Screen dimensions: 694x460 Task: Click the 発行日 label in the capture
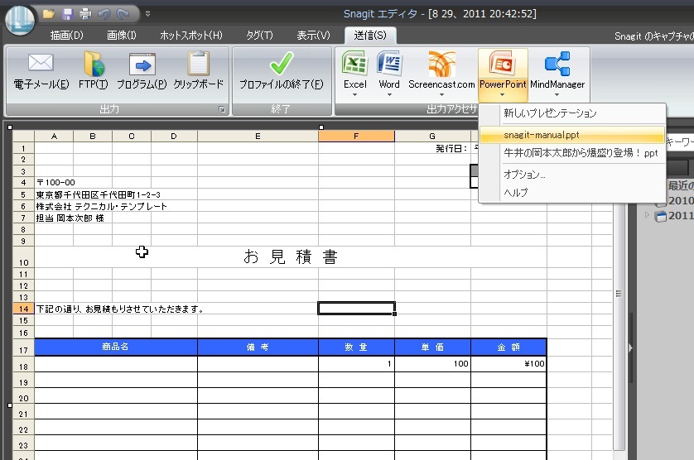(x=451, y=149)
